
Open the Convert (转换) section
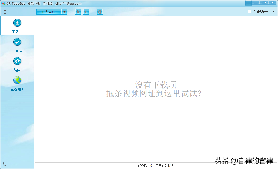point(17,64)
